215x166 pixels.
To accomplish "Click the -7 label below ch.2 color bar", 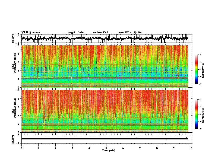I will click(200, 129).
